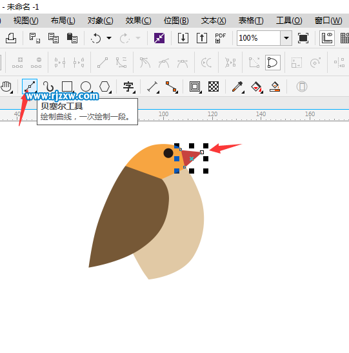Select the Artistic Media tool
Screen dimensions: 349x353
(48, 86)
